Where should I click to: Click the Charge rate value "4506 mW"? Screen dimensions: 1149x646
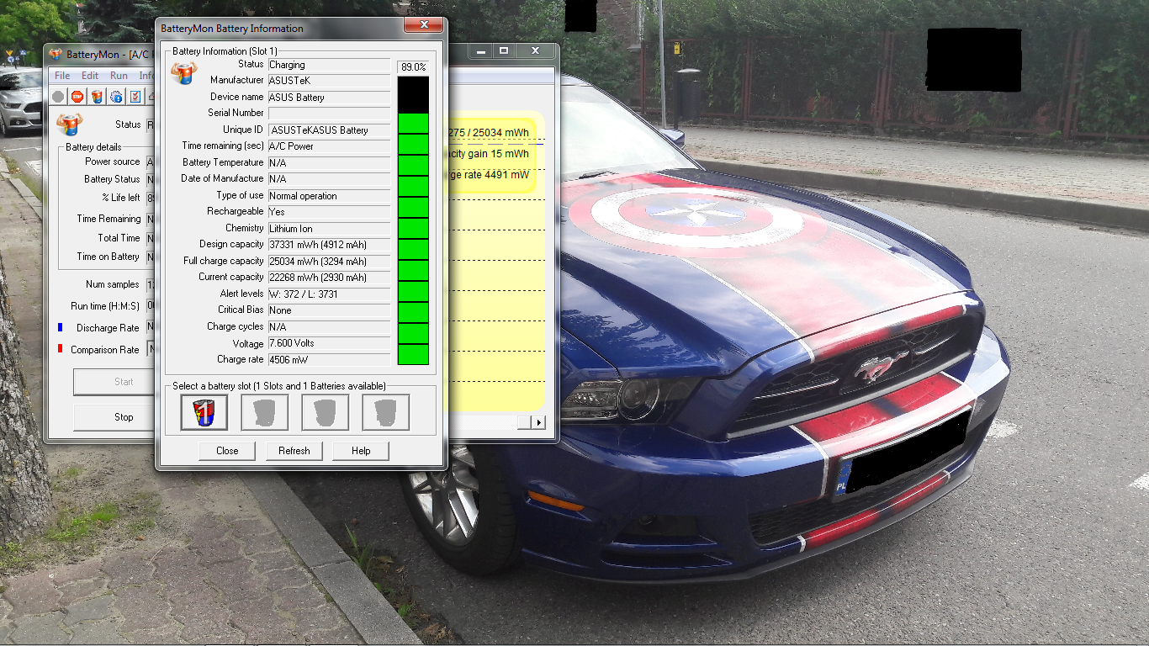(329, 360)
